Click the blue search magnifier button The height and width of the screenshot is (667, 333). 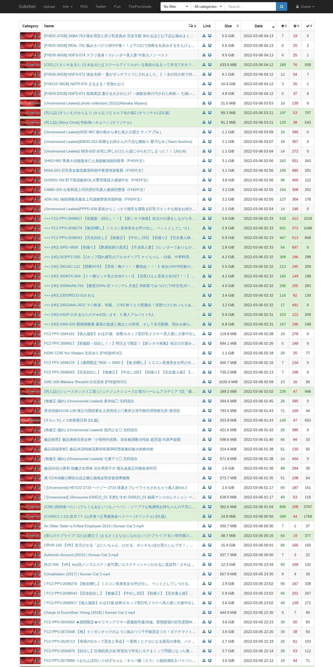(x=282, y=6)
